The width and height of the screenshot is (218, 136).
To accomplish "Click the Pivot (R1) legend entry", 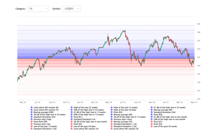I will (x=77, y=117).
